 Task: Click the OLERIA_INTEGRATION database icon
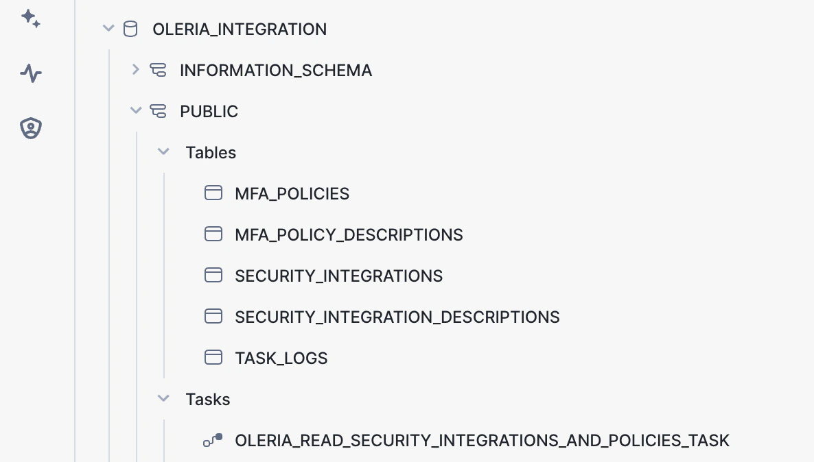[x=130, y=29]
